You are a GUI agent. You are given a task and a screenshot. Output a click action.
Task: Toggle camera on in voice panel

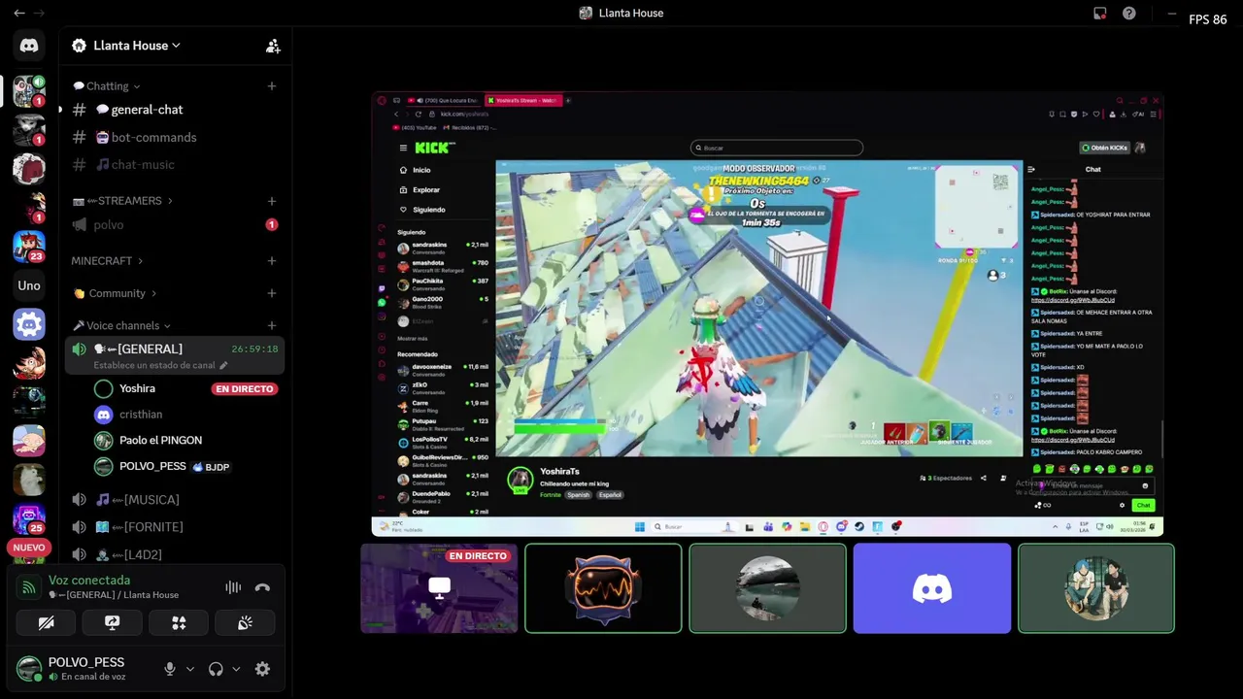pos(46,623)
